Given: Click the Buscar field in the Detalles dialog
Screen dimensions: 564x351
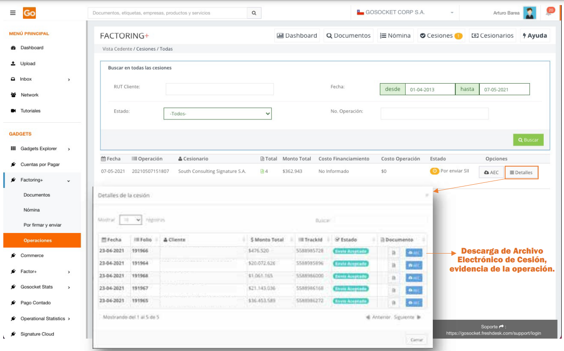Looking at the screenshot, I should point(380,220).
